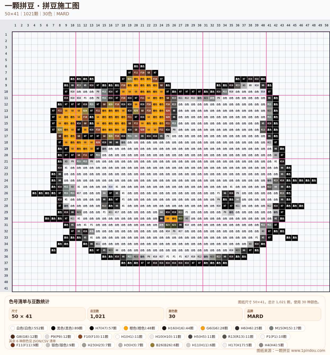Click the H1(H1):11颗 legend chip
The image size is (330, 355).
(130, 336)
